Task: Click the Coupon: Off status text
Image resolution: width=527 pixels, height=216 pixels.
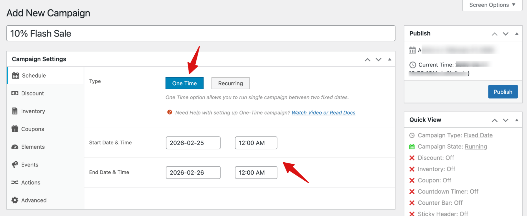Action: pos(434,180)
